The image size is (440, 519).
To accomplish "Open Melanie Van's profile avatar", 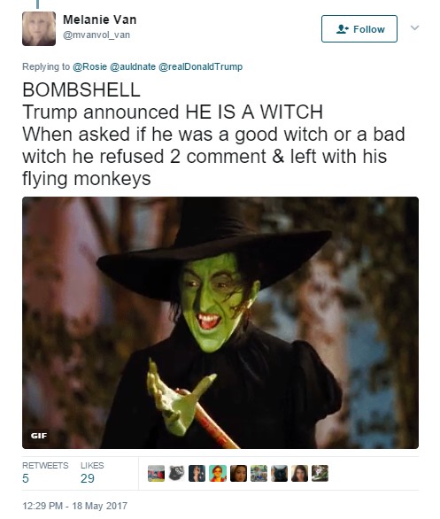I will [39, 29].
